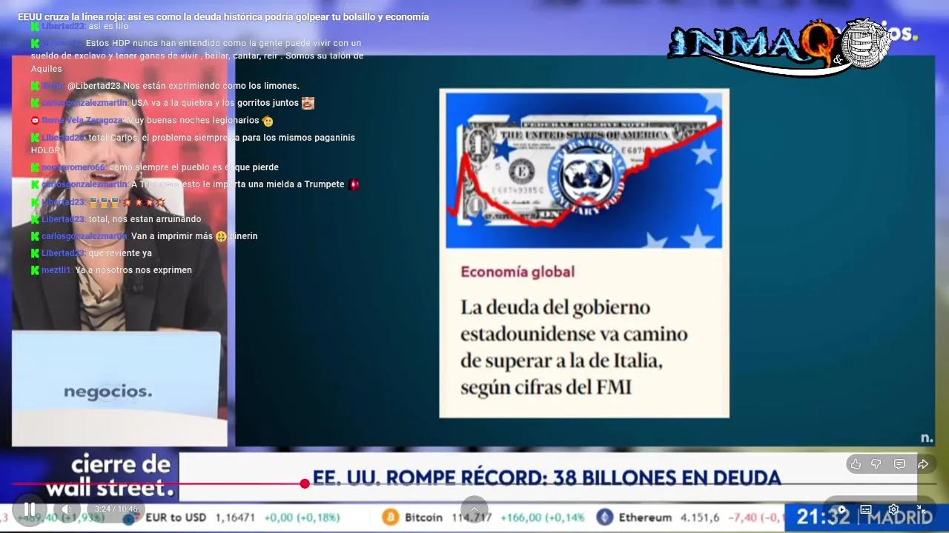949x533 pixels.
Task: Click the 'Economía global' label
Action: (518, 272)
